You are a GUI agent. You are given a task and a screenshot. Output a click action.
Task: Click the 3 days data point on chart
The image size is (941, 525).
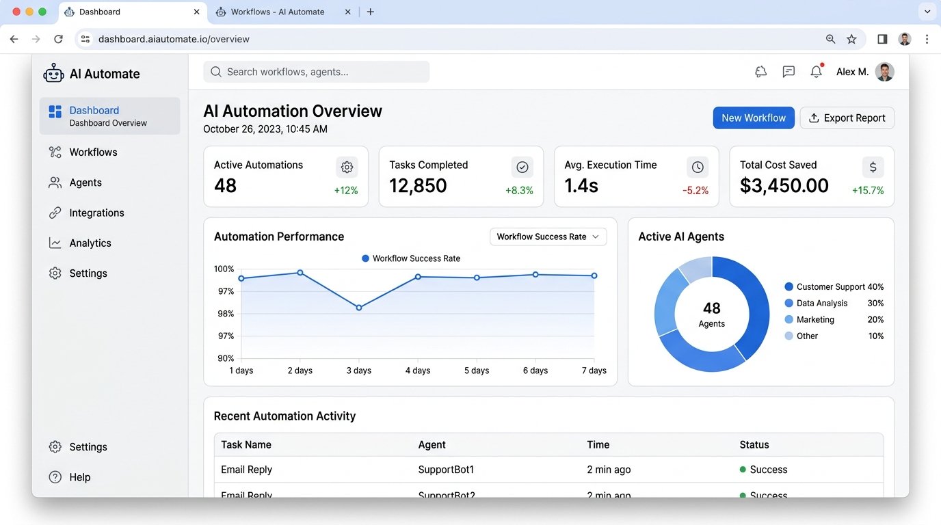point(359,308)
